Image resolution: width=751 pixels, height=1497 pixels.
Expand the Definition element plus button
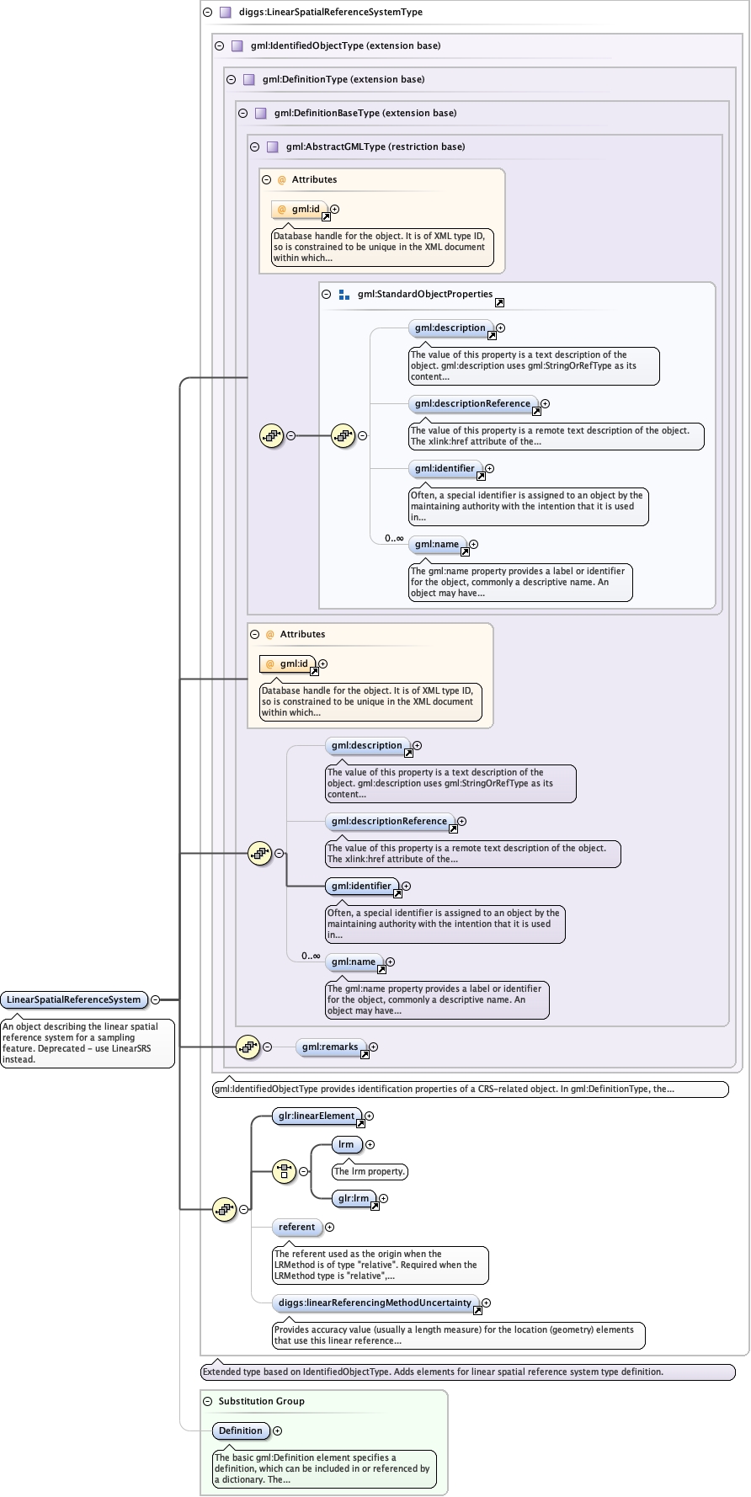[278, 1430]
